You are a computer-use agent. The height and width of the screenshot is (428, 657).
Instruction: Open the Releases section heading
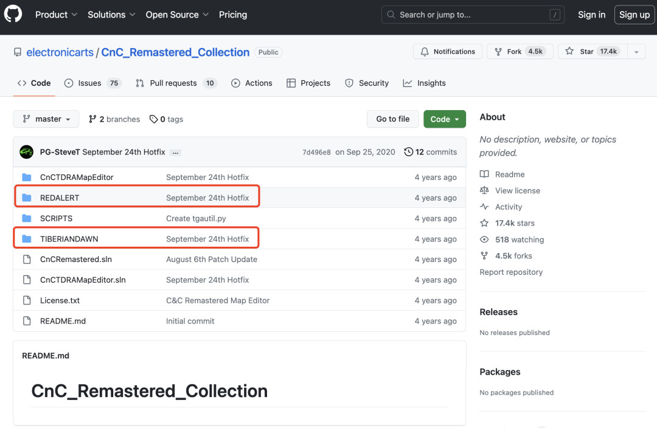[499, 312]
